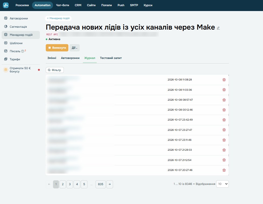Click the SendPulse logo icon

6,5
